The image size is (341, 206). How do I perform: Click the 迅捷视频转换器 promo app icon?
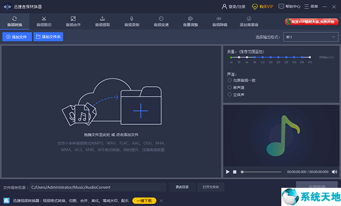[6, 200]
